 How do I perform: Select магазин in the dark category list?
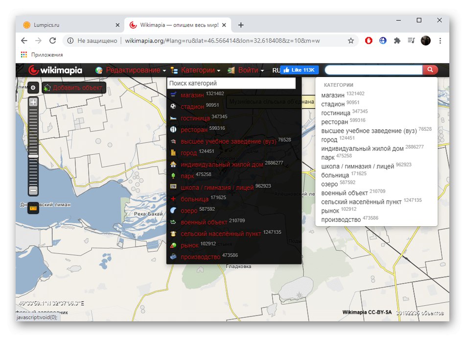193,95
